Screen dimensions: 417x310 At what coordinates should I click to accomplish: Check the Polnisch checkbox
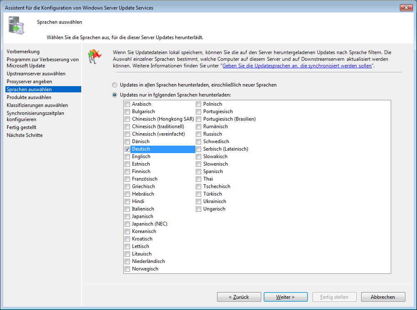[x=198, y=104]
